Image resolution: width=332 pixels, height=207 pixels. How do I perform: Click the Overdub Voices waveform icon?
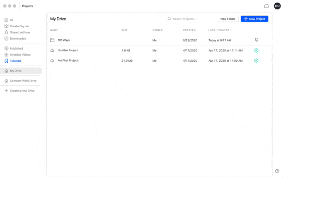[6, 55]
